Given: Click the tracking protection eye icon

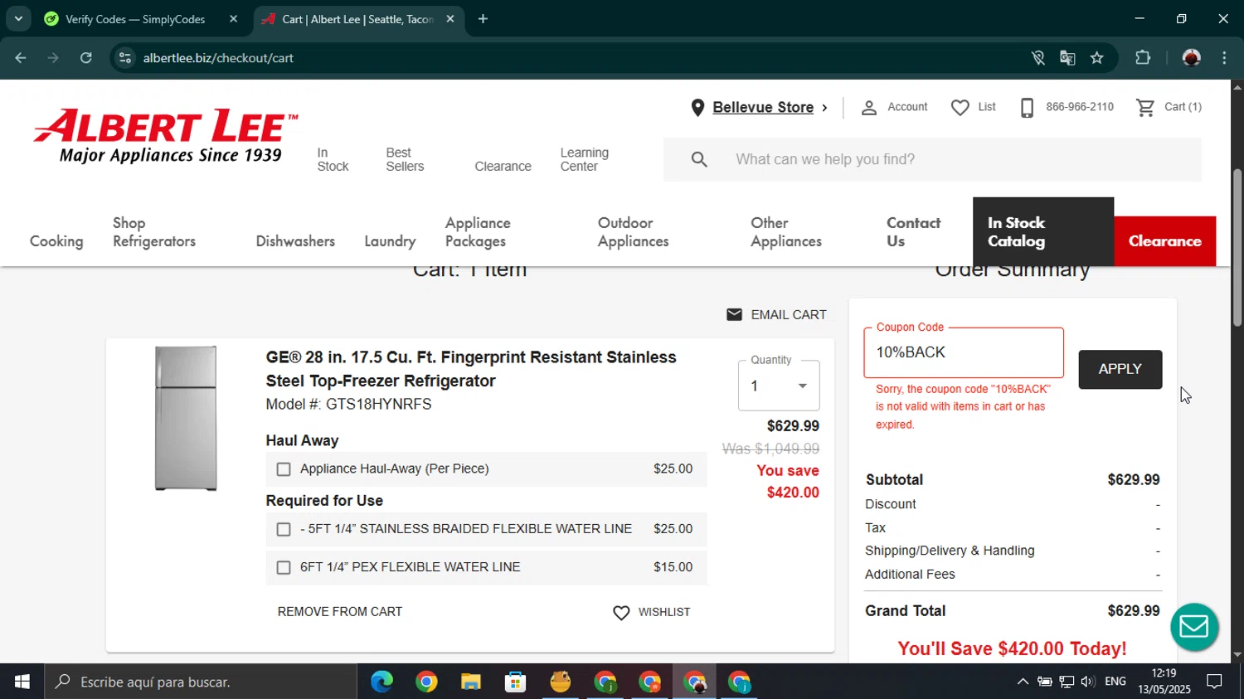Looking at the screenshot, I should (1037, 57).
